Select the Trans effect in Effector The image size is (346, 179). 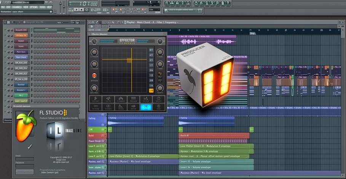121,107
